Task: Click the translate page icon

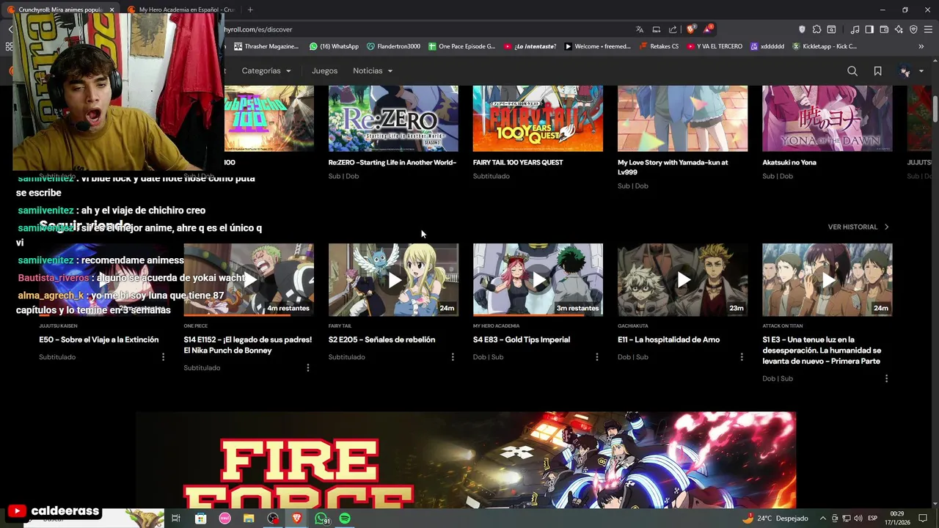Action: pyautogui.click(x=640, y=29)
